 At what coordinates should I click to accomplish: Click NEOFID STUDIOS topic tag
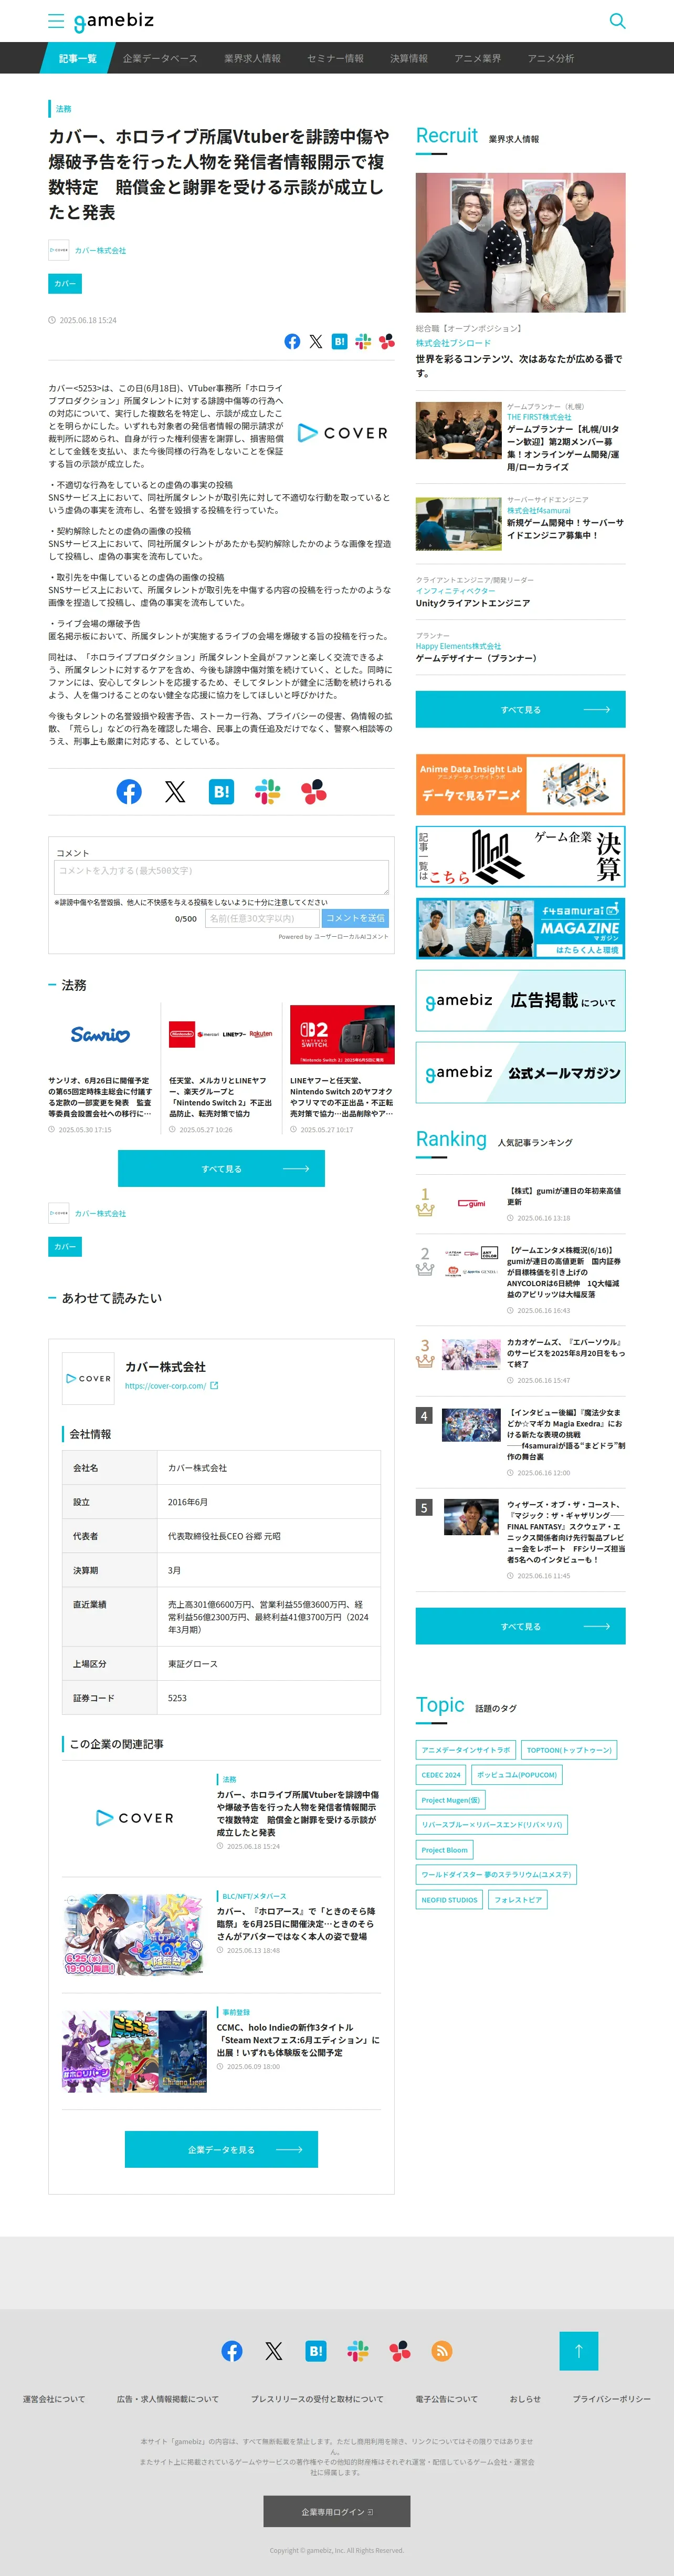449,1900
